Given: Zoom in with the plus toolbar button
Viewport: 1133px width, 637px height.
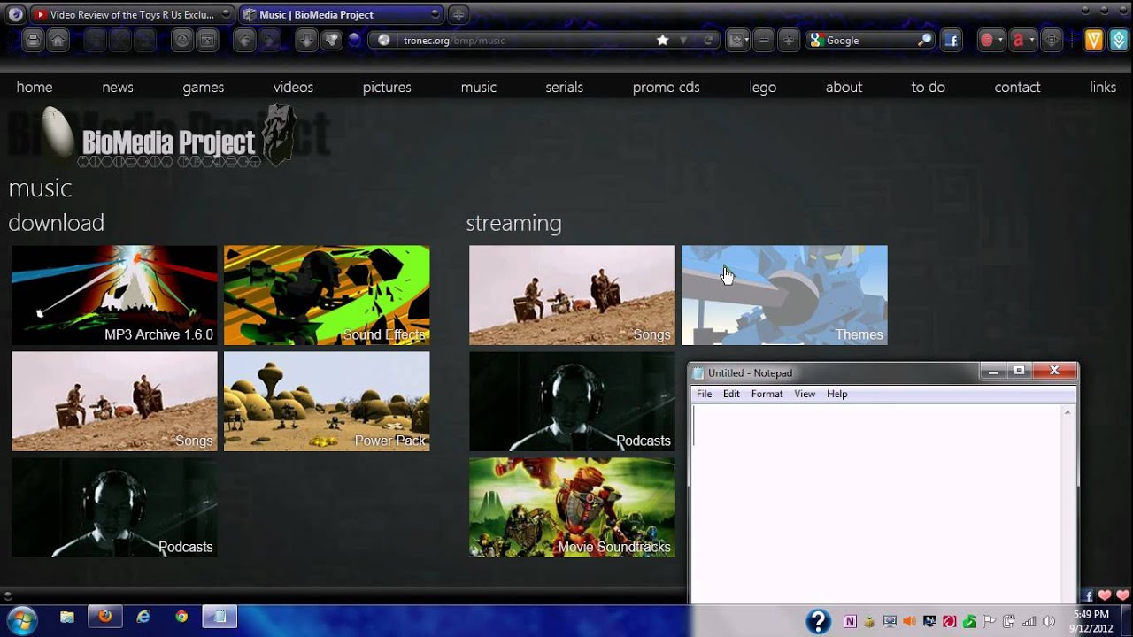Looking at the screenshot, I should tap(789, 40).
